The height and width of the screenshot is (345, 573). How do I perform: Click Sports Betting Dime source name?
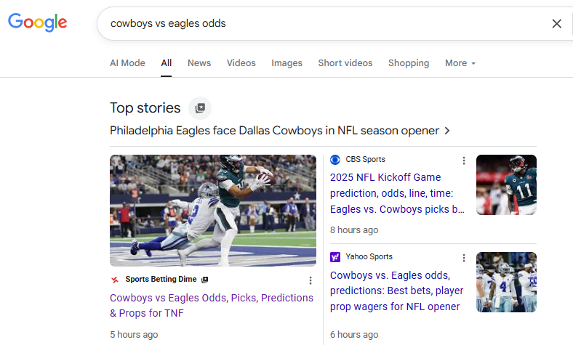161,280
